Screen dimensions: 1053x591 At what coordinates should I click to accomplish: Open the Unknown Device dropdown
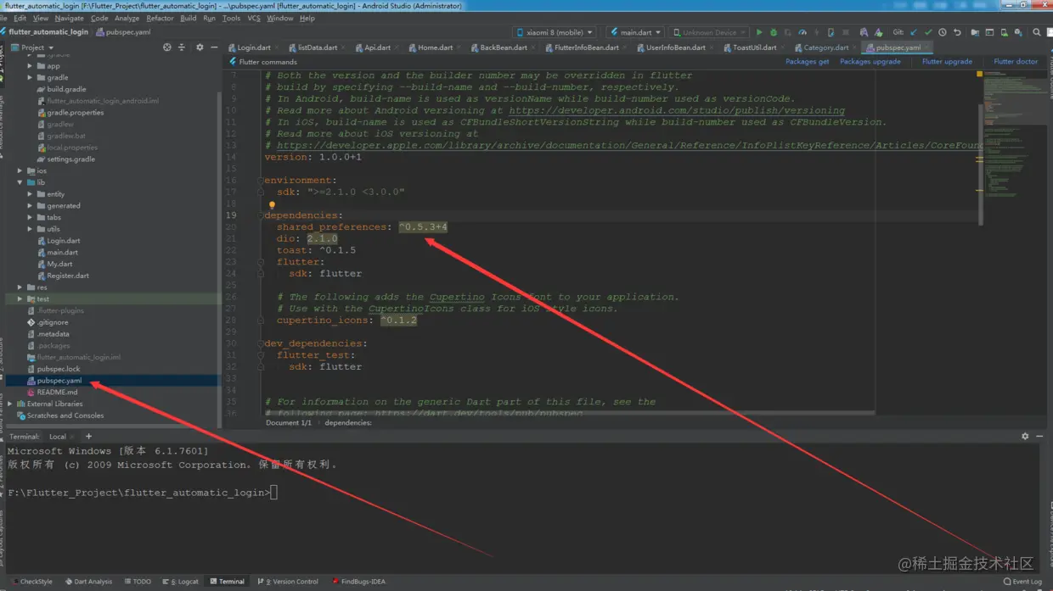click(708, 32)
